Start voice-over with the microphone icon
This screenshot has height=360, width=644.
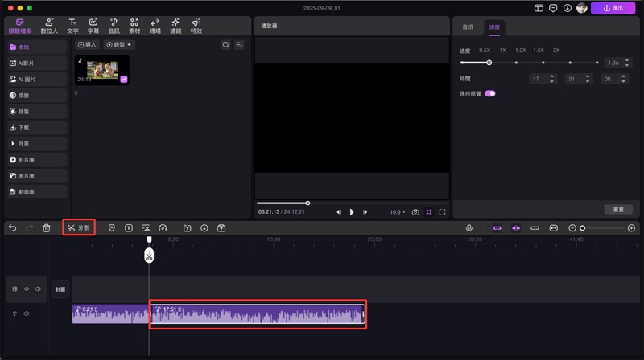tap(469, 228)
